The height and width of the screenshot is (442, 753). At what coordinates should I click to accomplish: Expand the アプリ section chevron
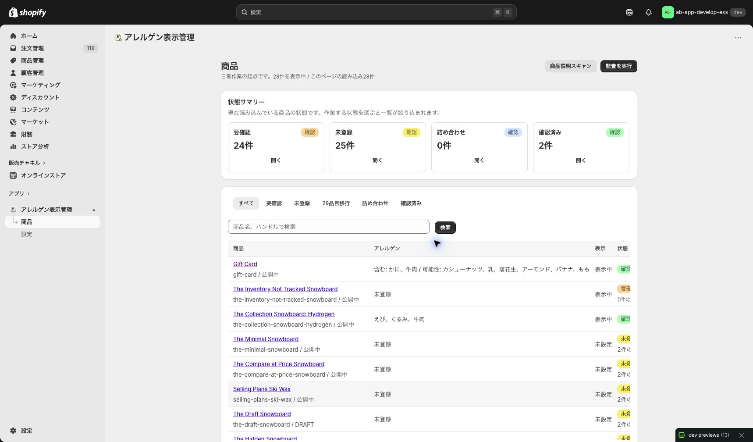point(28,194)
